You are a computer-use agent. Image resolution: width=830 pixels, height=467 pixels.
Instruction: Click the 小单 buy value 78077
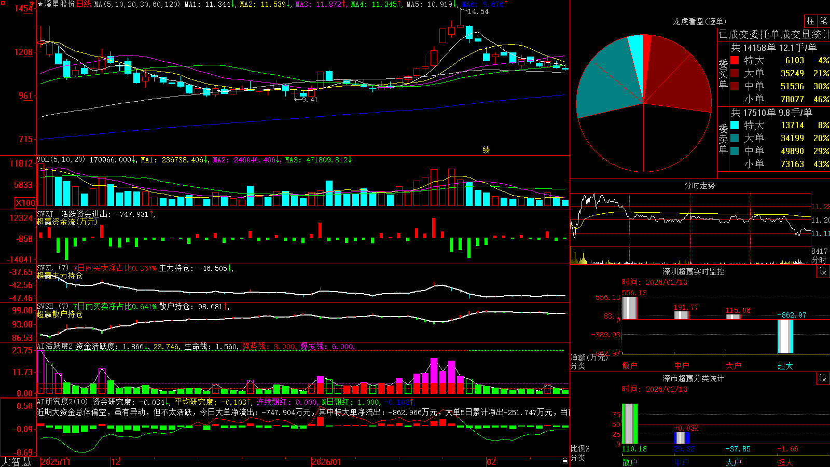(792, 99)
